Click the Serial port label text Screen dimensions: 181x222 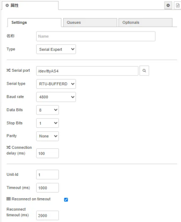(x=21, y=70)
